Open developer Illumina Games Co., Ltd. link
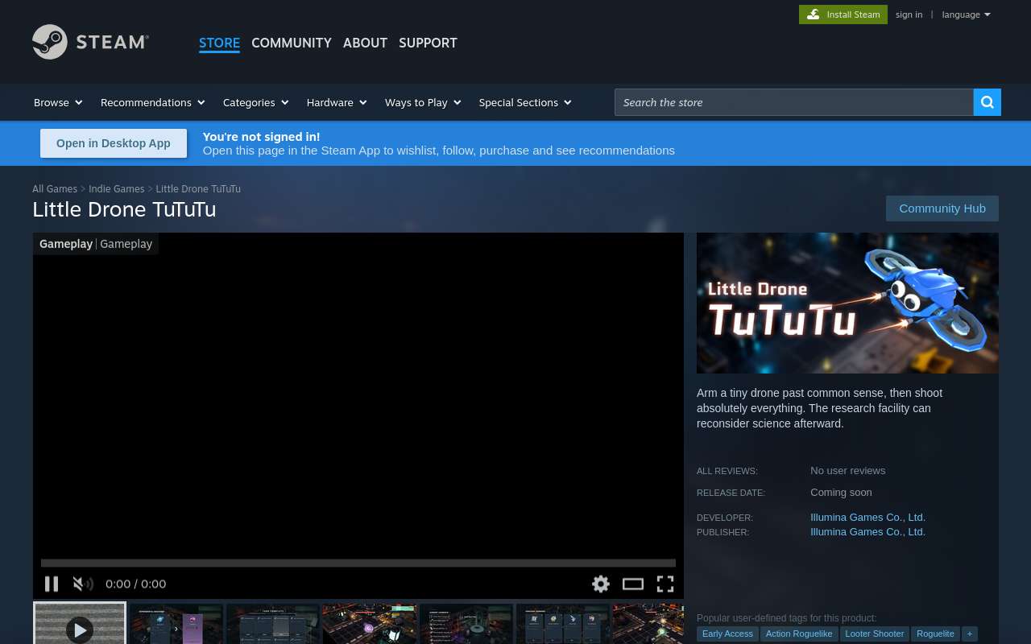Screen dimensions: 1031x644 (867, 518)
